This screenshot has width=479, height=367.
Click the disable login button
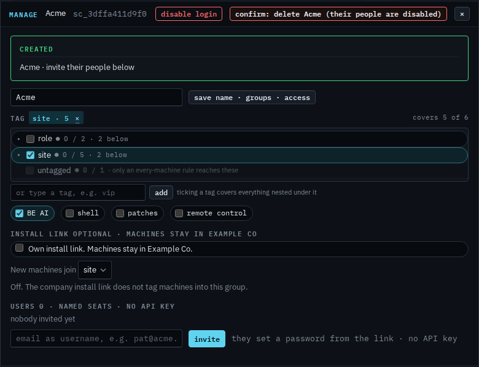(x=189, y=14)
